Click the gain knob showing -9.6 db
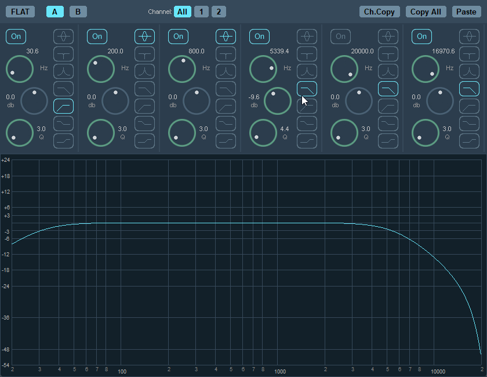The image size is (487, 377). [x=278, y=101]
